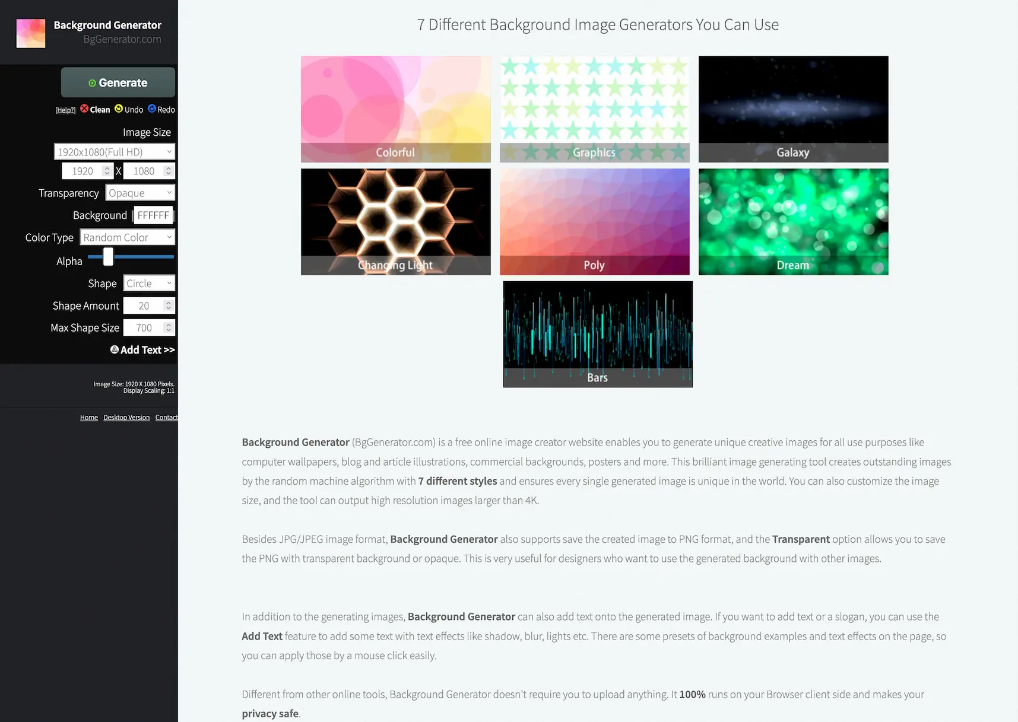1018x722 pixels.
Task: Increase Shape Amount using its stepper arrow
Action: tap(169, 302)
